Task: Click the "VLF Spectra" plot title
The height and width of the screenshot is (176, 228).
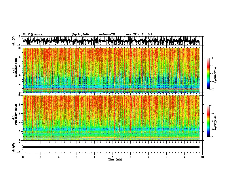Action: click(x=33, y=35)
